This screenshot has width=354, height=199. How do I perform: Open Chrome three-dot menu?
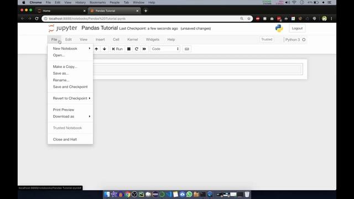pos(331,19)
